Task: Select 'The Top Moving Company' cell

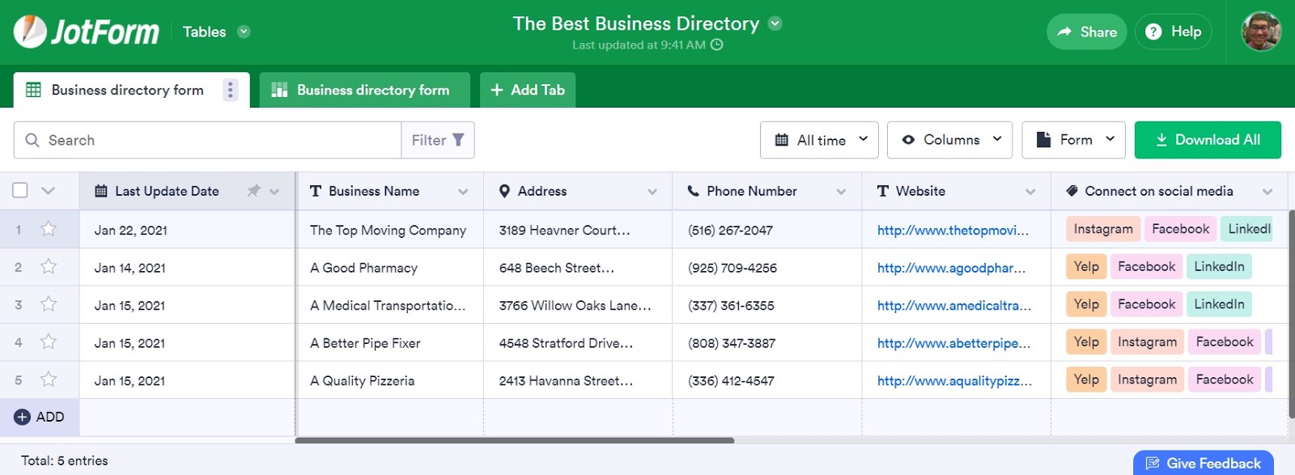Action: [x=390, y=230]
